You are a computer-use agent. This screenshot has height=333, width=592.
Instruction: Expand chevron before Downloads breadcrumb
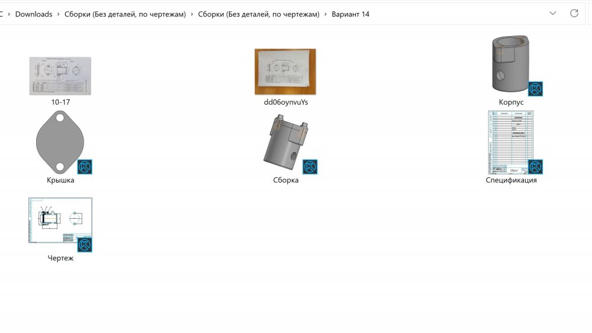9,14
